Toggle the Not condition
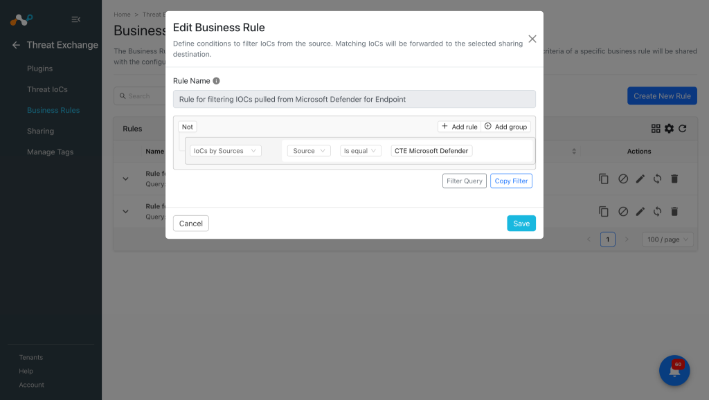This screenshot has width=709, height=400. 187,127
